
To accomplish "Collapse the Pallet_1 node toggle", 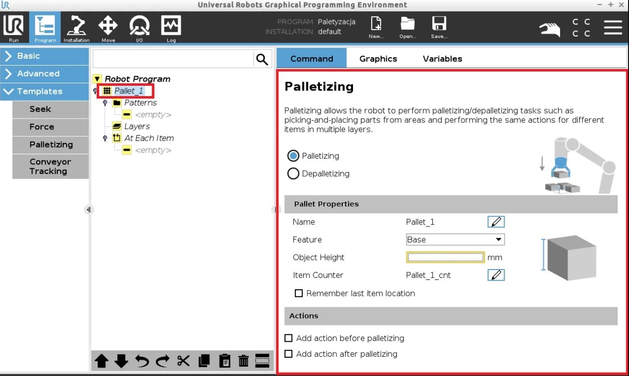I will click(95, 91).
